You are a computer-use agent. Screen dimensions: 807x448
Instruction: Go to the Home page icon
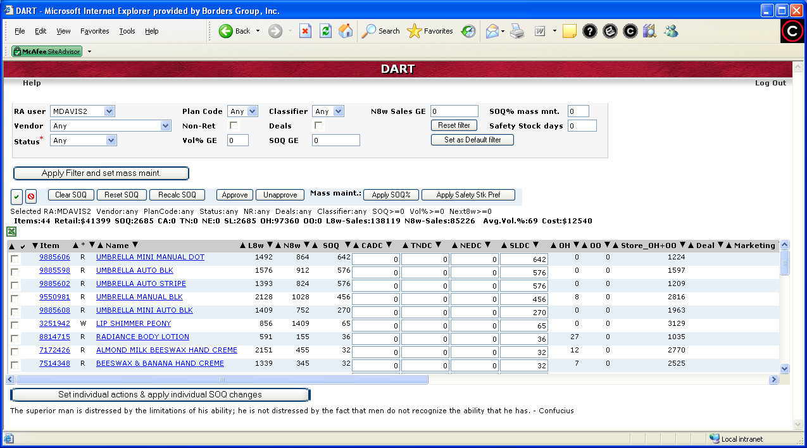click(346, 31)
